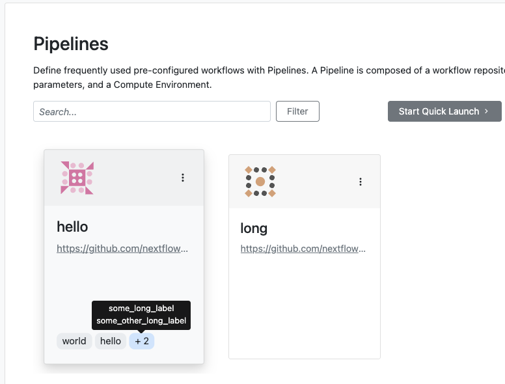The image size is (505, 384).
Task: Open the long pipeline by its title
Action: [x=254, y=228]
